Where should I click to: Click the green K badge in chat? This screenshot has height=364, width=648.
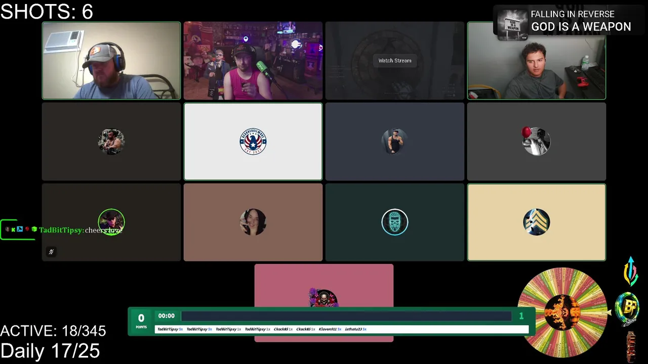click(x=13, y=230)
